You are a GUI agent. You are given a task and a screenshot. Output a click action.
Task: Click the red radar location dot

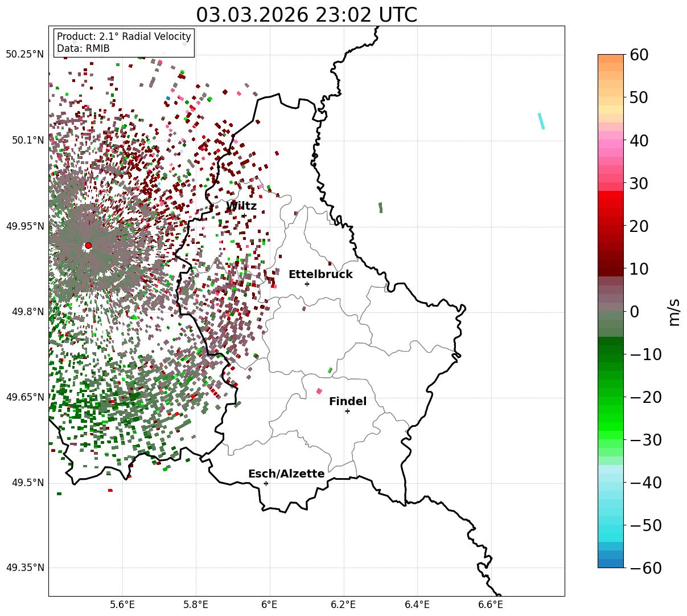click(88, 246)
